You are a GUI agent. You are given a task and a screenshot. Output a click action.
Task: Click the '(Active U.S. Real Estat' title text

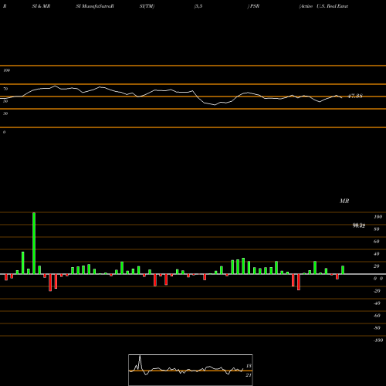pos(323,6)
